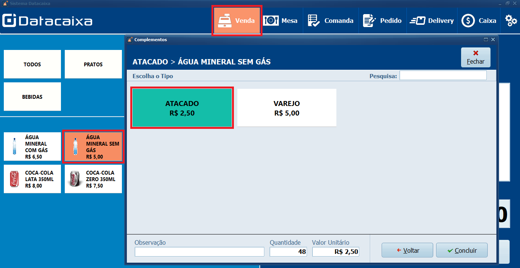Click the Quantidade field showing 48

(288, 252)
